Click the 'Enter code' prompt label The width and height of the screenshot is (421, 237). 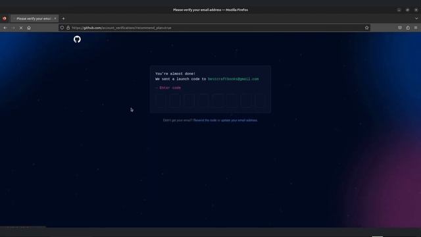(170, 88)
